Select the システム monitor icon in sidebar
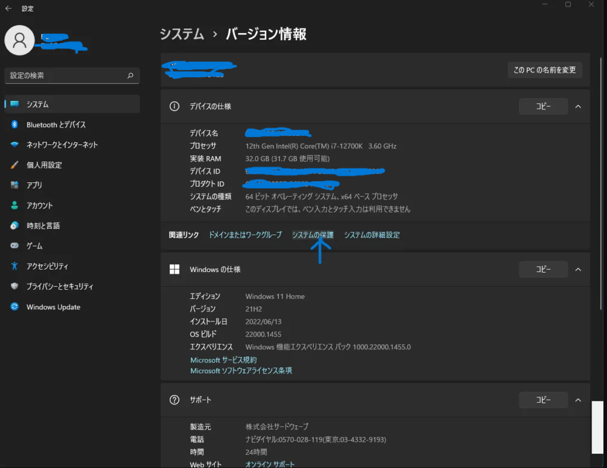This screenshot has height=468, width=607. (x=15, y=104)
